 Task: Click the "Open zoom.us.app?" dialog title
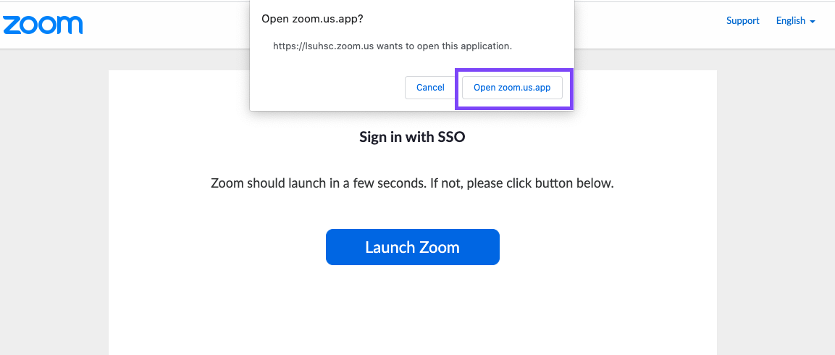(312, 18)
